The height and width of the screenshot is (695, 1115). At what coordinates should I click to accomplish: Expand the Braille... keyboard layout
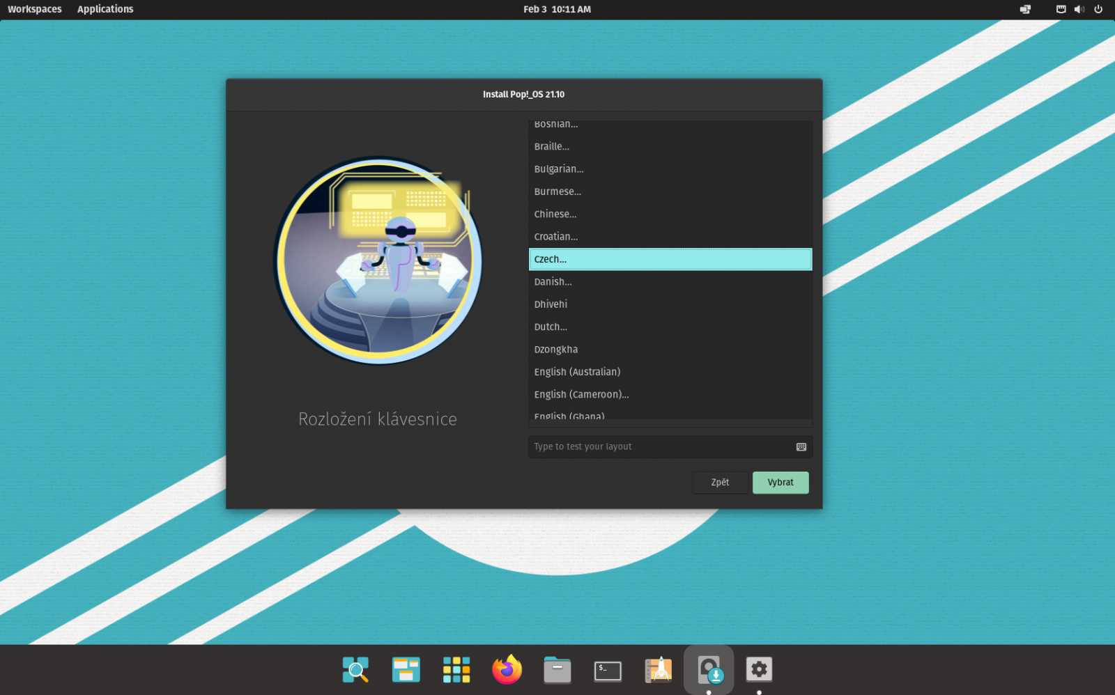tap(670, 146)
